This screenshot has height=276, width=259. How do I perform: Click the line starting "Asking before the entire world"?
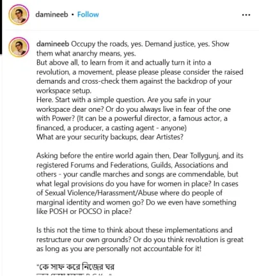(140, 155)
